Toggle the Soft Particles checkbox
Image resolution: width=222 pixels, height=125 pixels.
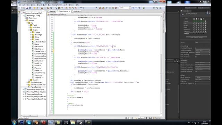(196, 57)
